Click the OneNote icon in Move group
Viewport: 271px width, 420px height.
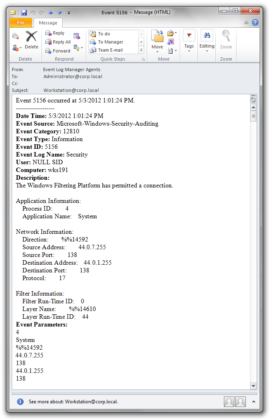click(x=171, y=41)
